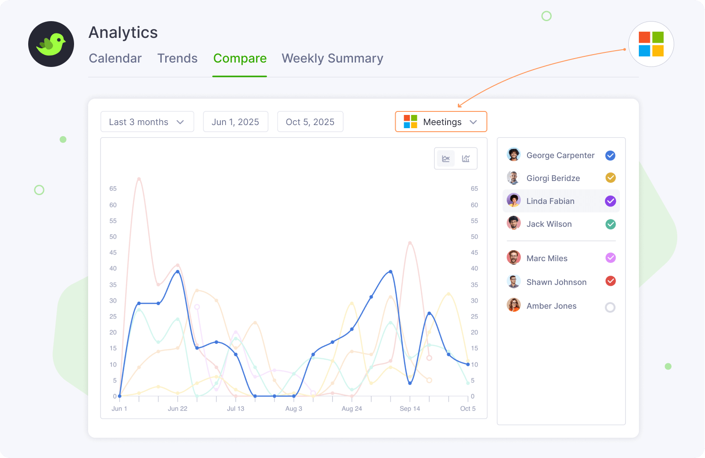Expand the Meetings data type dropdown
The width and height of the screenshot is (705, 458).
(x=441, y=122)
